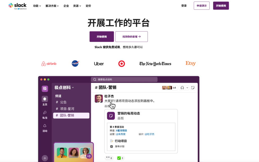Click the eyes emoji reaction
Image resolution: width=259 pixels, height=162 pixels.
tap(109, 158)
